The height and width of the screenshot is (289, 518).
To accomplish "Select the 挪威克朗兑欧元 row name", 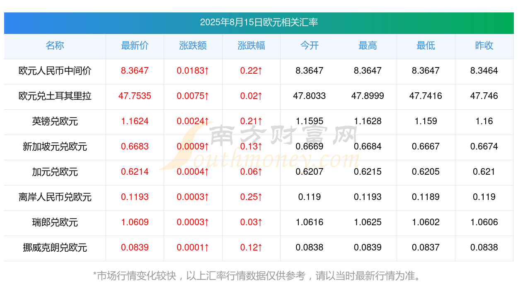I will click(55, 248).
